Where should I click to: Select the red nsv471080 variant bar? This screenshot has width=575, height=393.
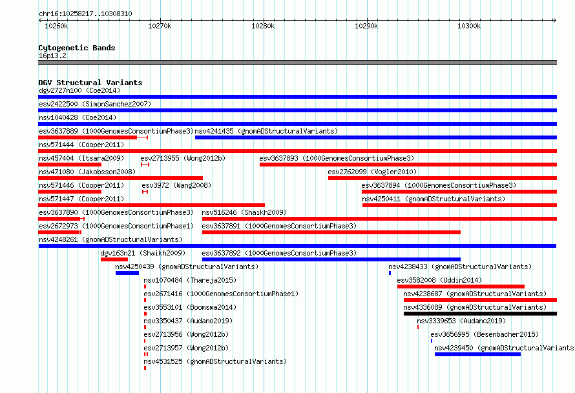(121, 178)
